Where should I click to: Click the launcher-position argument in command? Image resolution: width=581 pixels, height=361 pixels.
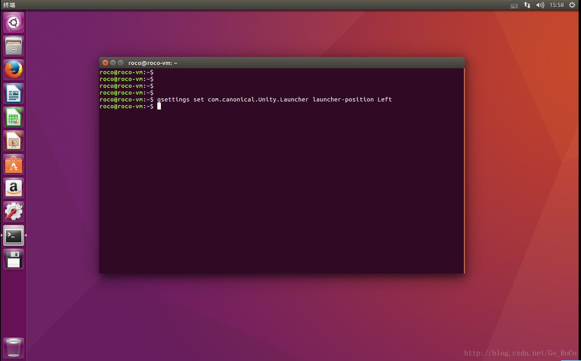(343, 99)
